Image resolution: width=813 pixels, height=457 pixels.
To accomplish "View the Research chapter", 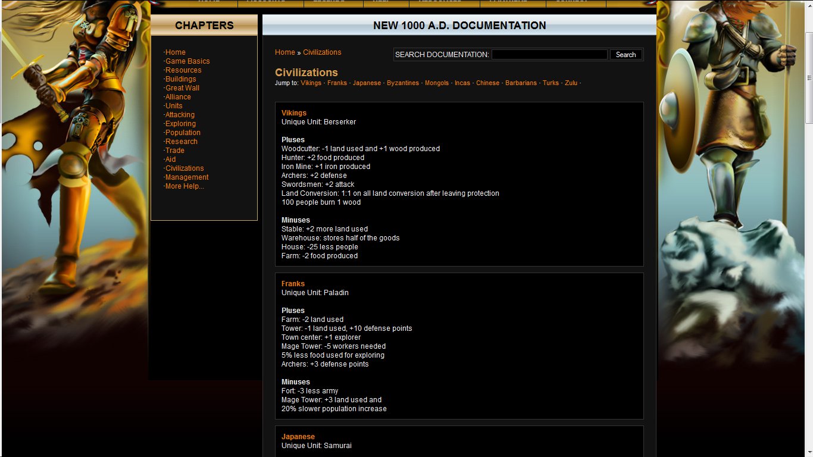I will coord(181,142).
